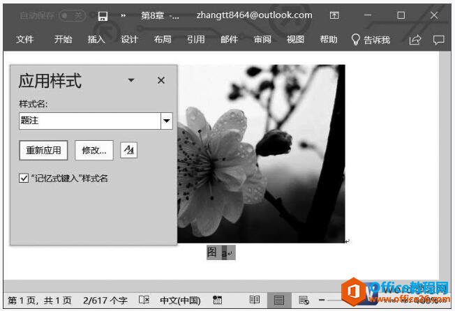Viewport: 455px width, 311px height.
Task: Open 应用样式 pane options arrow
Action: point(131,80)
